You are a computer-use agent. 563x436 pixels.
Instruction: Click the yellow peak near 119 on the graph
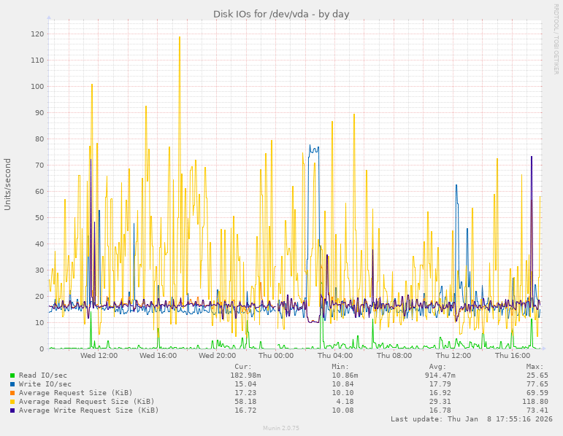tap(180, 37)
